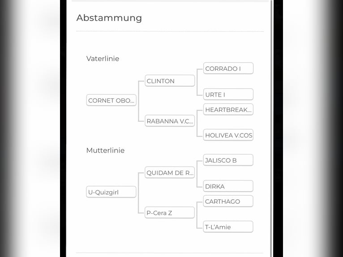Select the T-L'Amie pedigree box
343x257 pixels.
point(228,227)
